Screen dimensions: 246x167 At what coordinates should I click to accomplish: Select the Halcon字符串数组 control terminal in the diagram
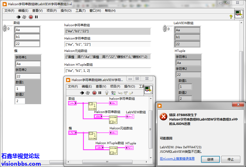[98, 116]
